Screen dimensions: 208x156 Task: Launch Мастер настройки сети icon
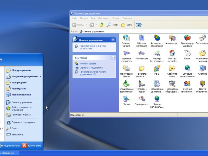(x=172, y=56)
